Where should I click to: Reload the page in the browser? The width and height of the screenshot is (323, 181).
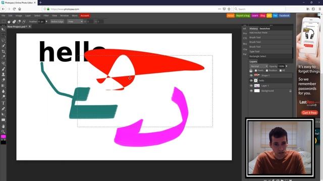click(14, 9)
